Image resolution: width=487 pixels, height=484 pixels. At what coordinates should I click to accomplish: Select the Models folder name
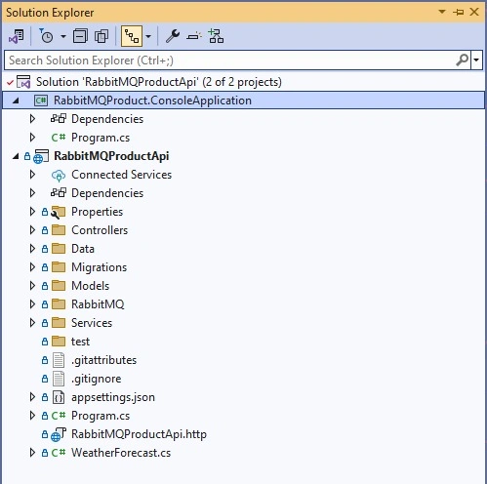point(90,286)
